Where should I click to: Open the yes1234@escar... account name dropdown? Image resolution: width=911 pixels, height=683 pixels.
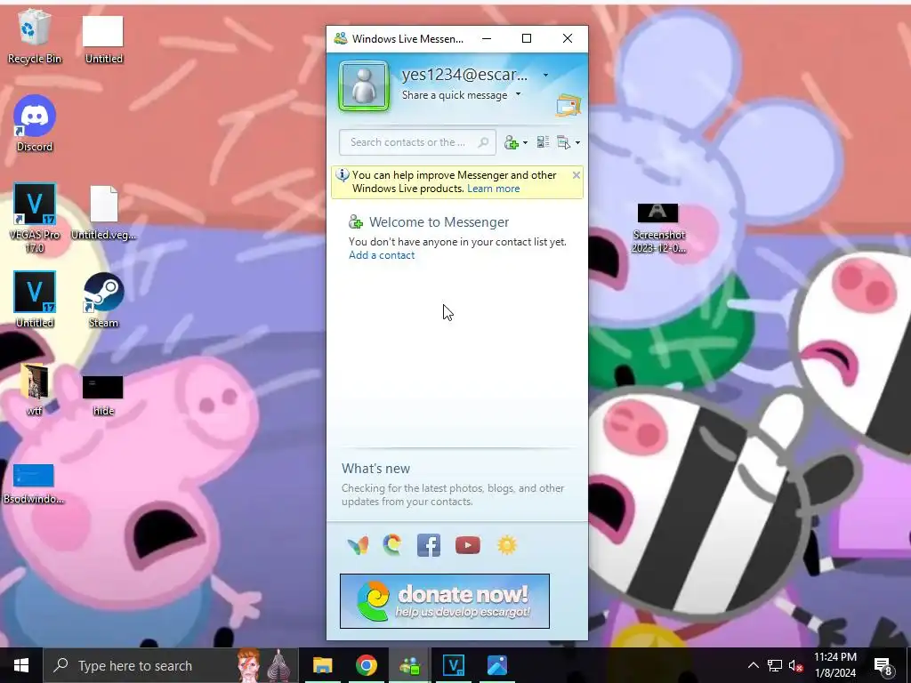click(545, 75)
